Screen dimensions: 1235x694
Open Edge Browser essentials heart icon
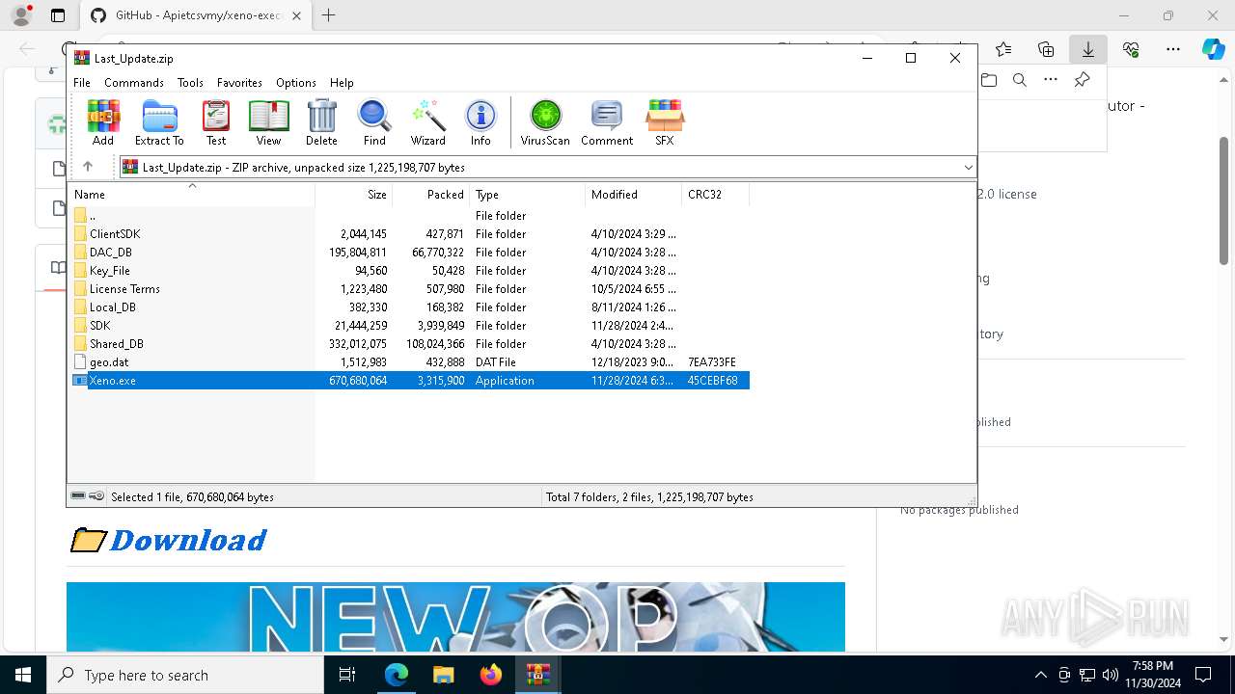[x=1131, y=49]
